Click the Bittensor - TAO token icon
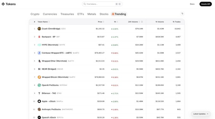The height and width of the screenshot is (119, 215). tap(39, 93)
